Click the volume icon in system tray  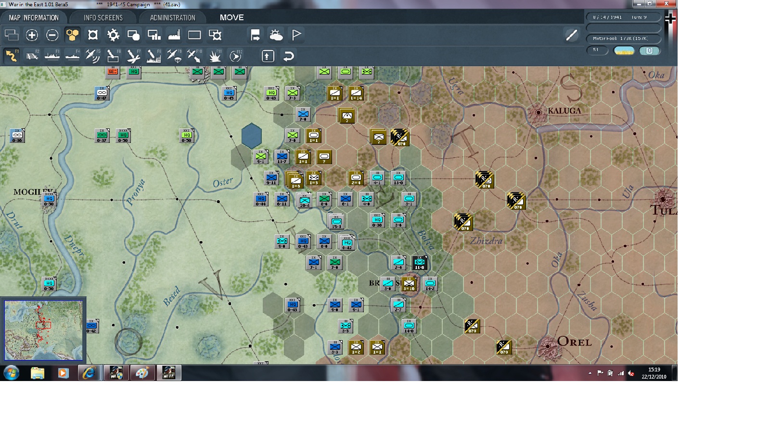631,373
